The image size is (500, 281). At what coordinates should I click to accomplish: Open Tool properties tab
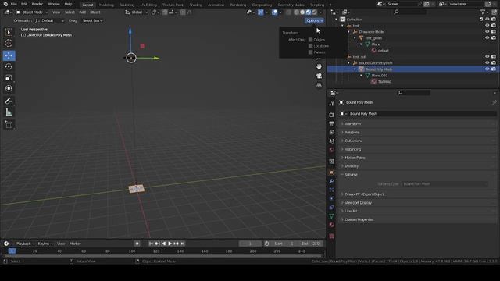(x=331, y=104)
